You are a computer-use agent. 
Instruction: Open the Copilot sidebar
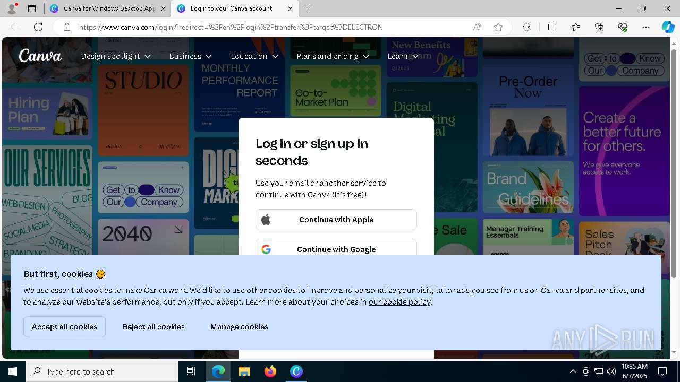coord(668,27)
